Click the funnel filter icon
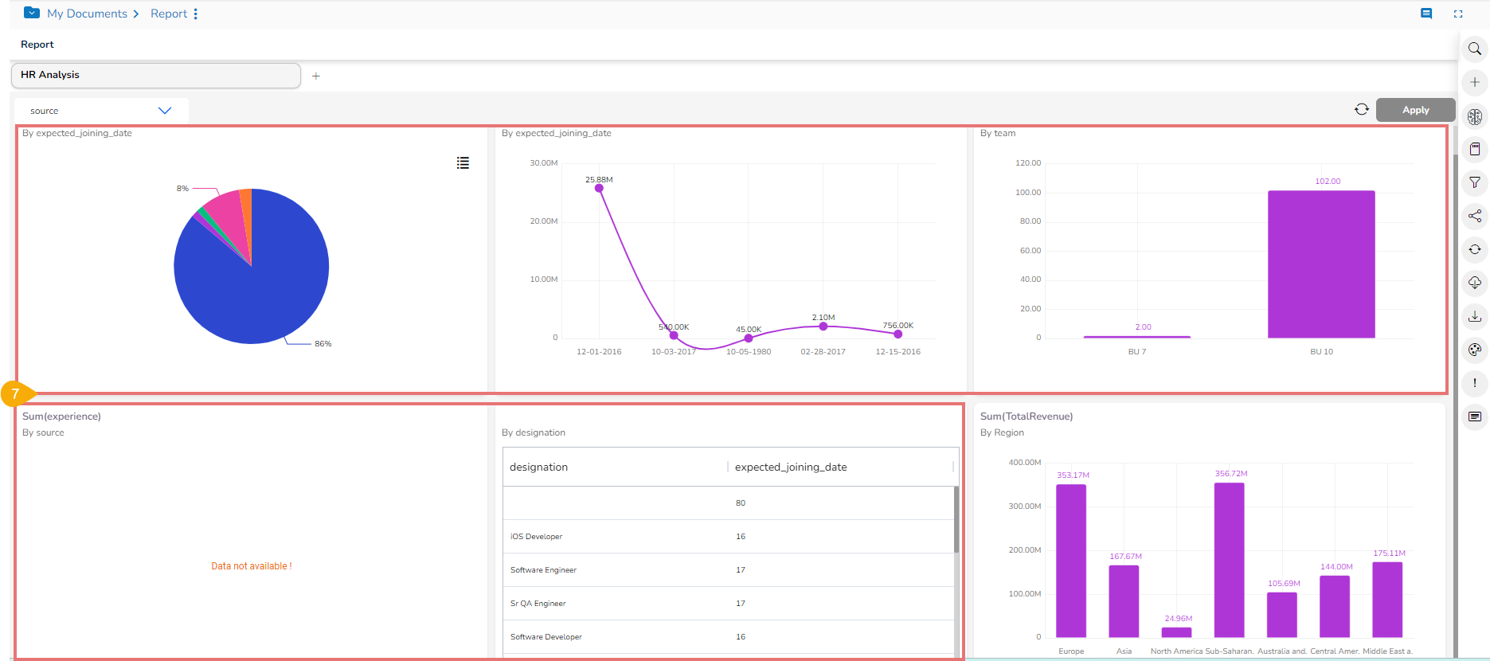Viewport: 1490px width, 661px height. [x=1474, y=182]
